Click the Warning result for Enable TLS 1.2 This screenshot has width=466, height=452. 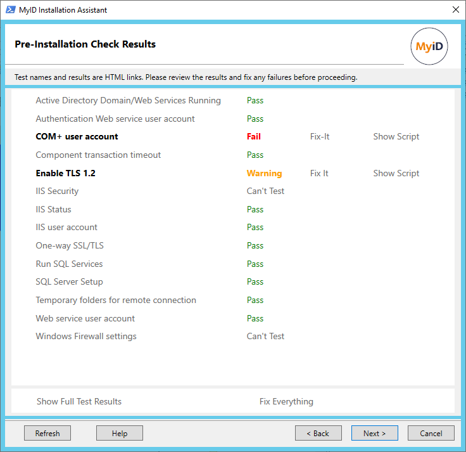pyautogui.click(x=264, y=173)
